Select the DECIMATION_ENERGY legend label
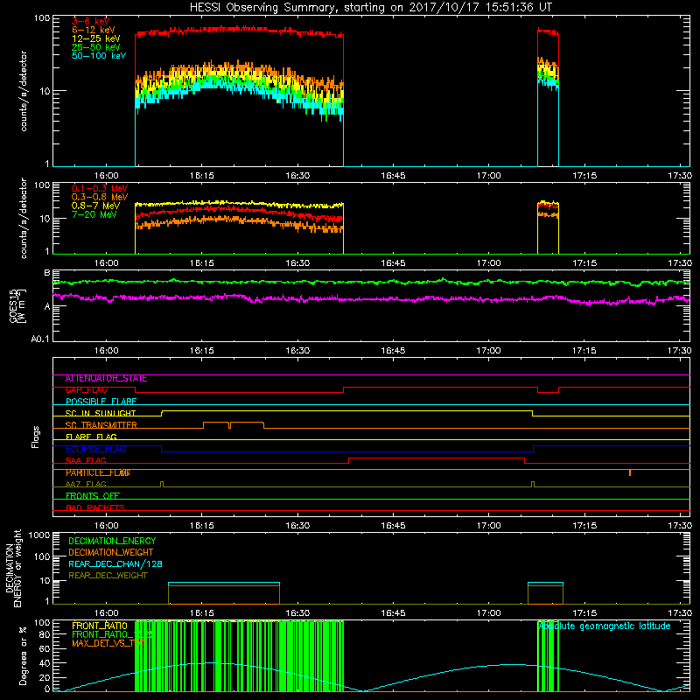700x700 pixels. [x=112, y=541]
